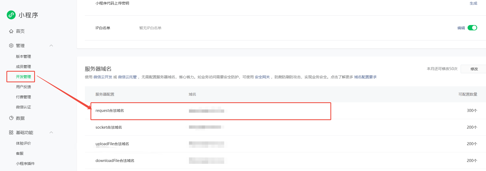Open 用户反馈 page

pos(23,87)
